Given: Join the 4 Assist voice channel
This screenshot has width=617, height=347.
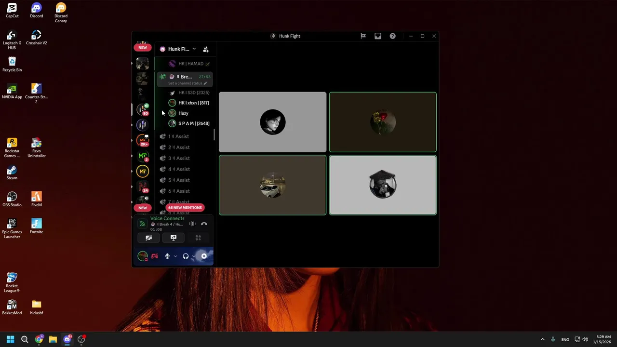Looking at the screenshot, I should [x=185, y=169].
